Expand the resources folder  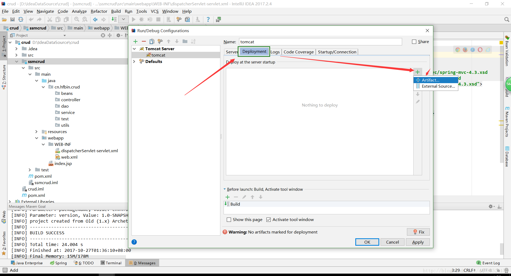(x=36, y=132)
